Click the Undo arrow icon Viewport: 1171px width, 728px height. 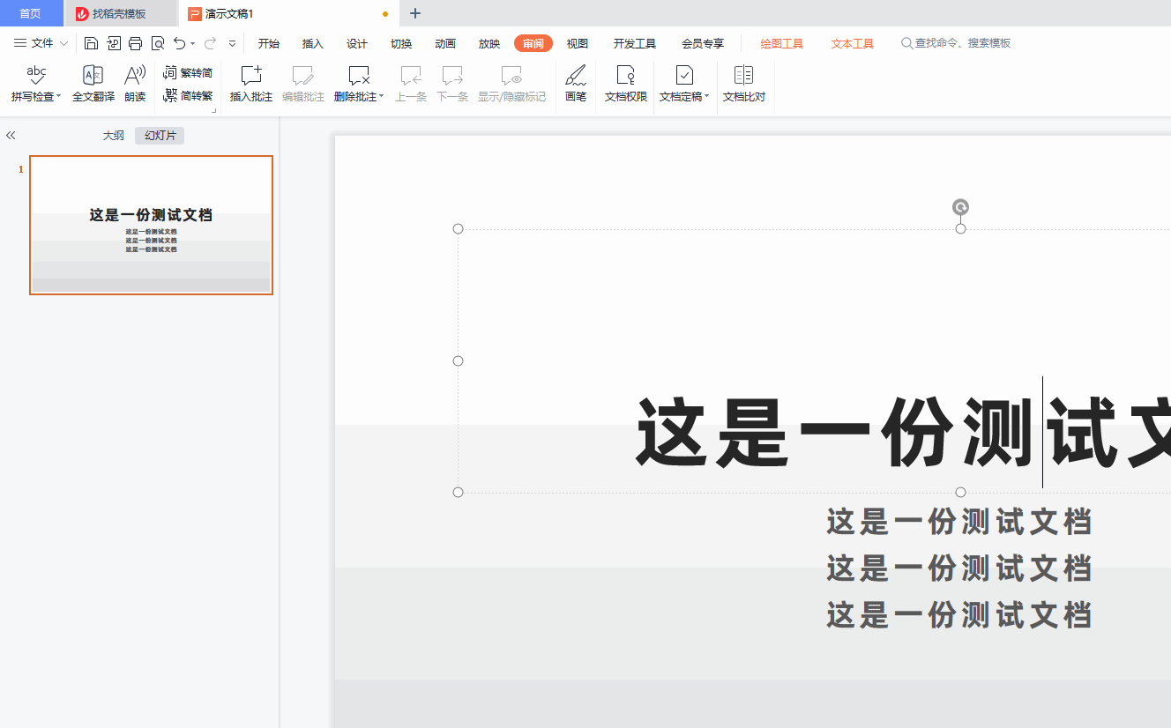coord(180,43)
